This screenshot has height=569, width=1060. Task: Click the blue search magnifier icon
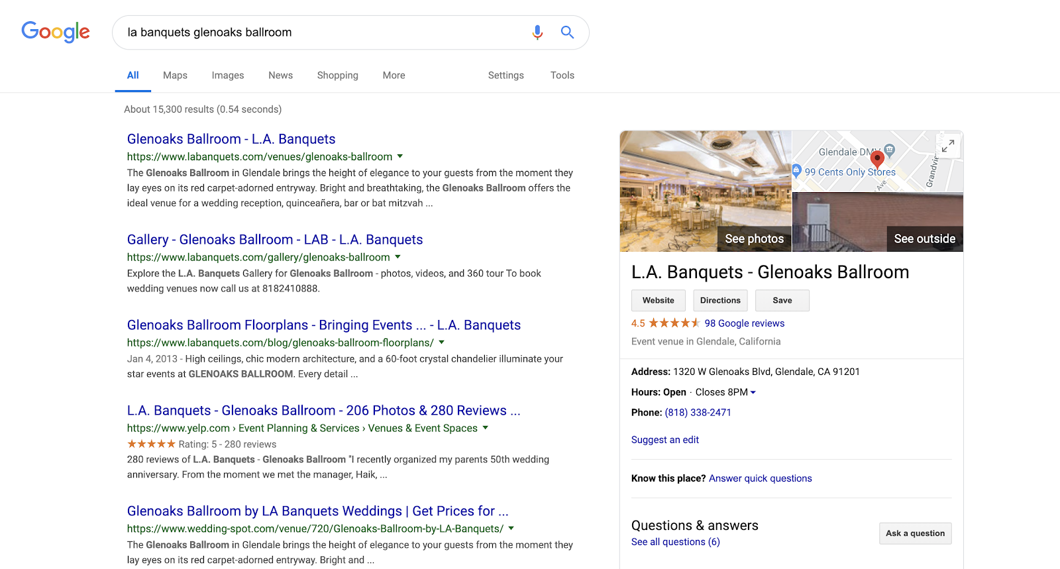[567, 32]
